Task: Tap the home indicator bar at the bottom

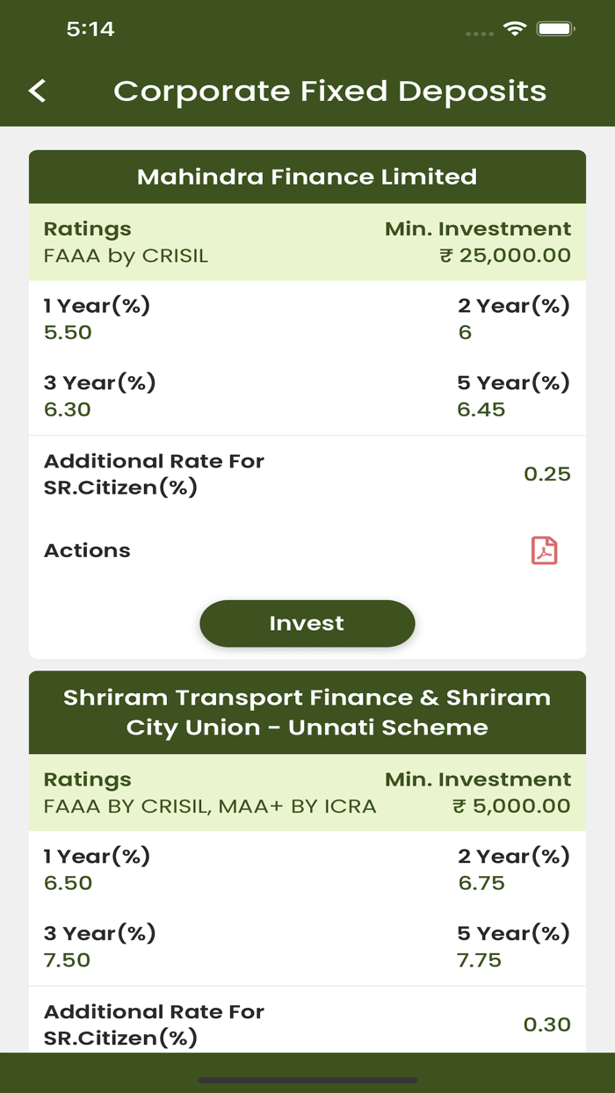Action: click(x=307, y=1077)
